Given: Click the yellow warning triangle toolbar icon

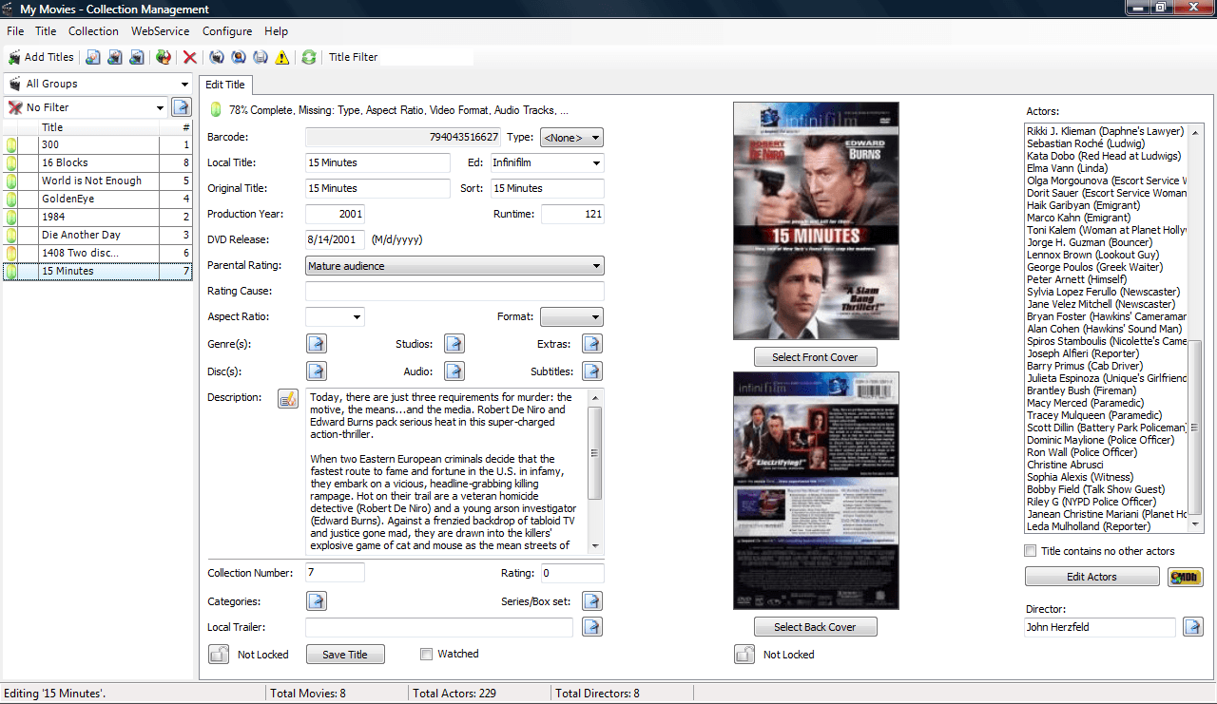Looking at the screenshot, I should coord(282,57).
